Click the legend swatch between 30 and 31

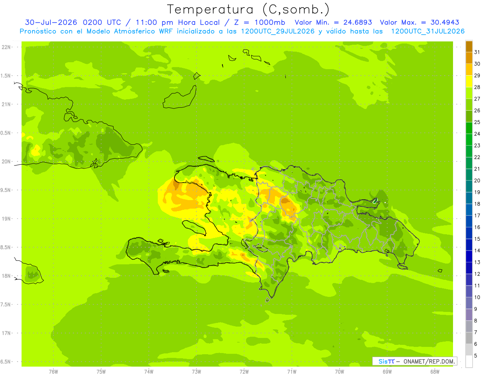coord(469,58)
